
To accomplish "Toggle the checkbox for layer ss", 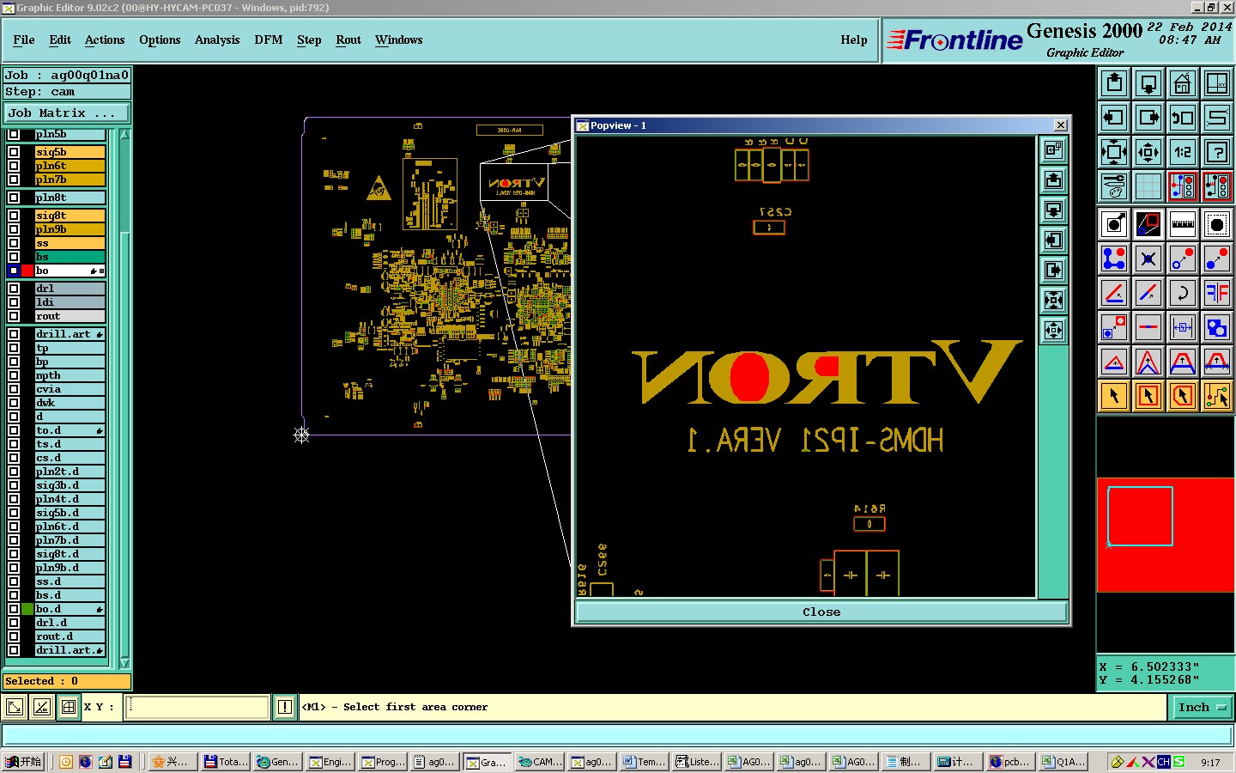I will coord(14,243).
